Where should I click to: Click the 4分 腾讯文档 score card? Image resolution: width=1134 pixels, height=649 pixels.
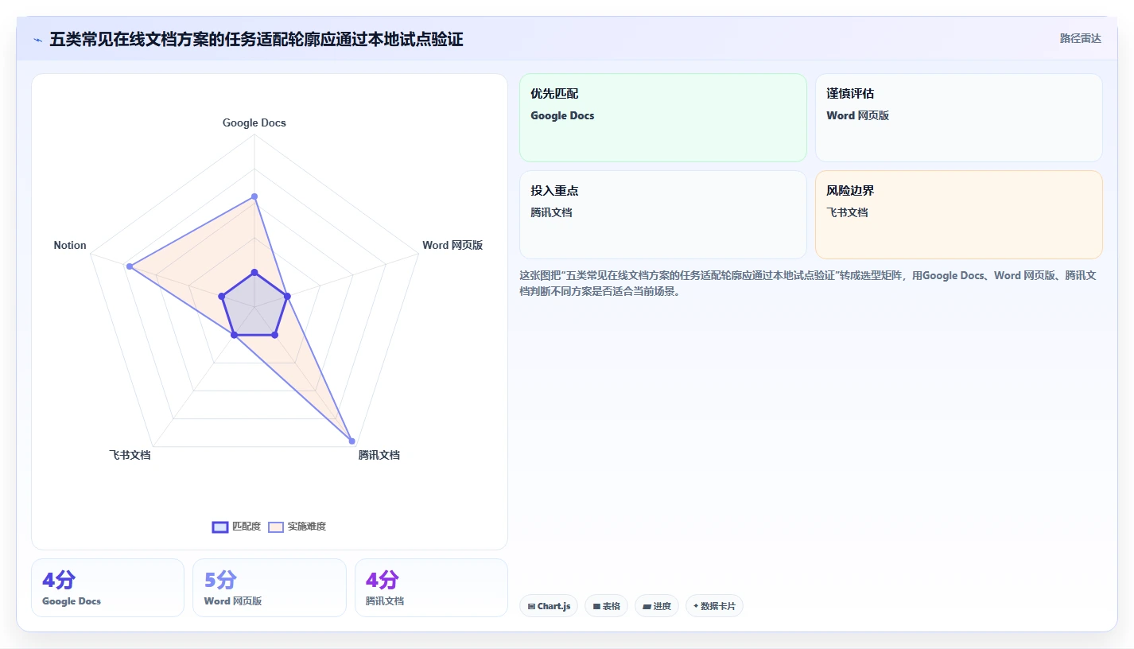(431, 588)
